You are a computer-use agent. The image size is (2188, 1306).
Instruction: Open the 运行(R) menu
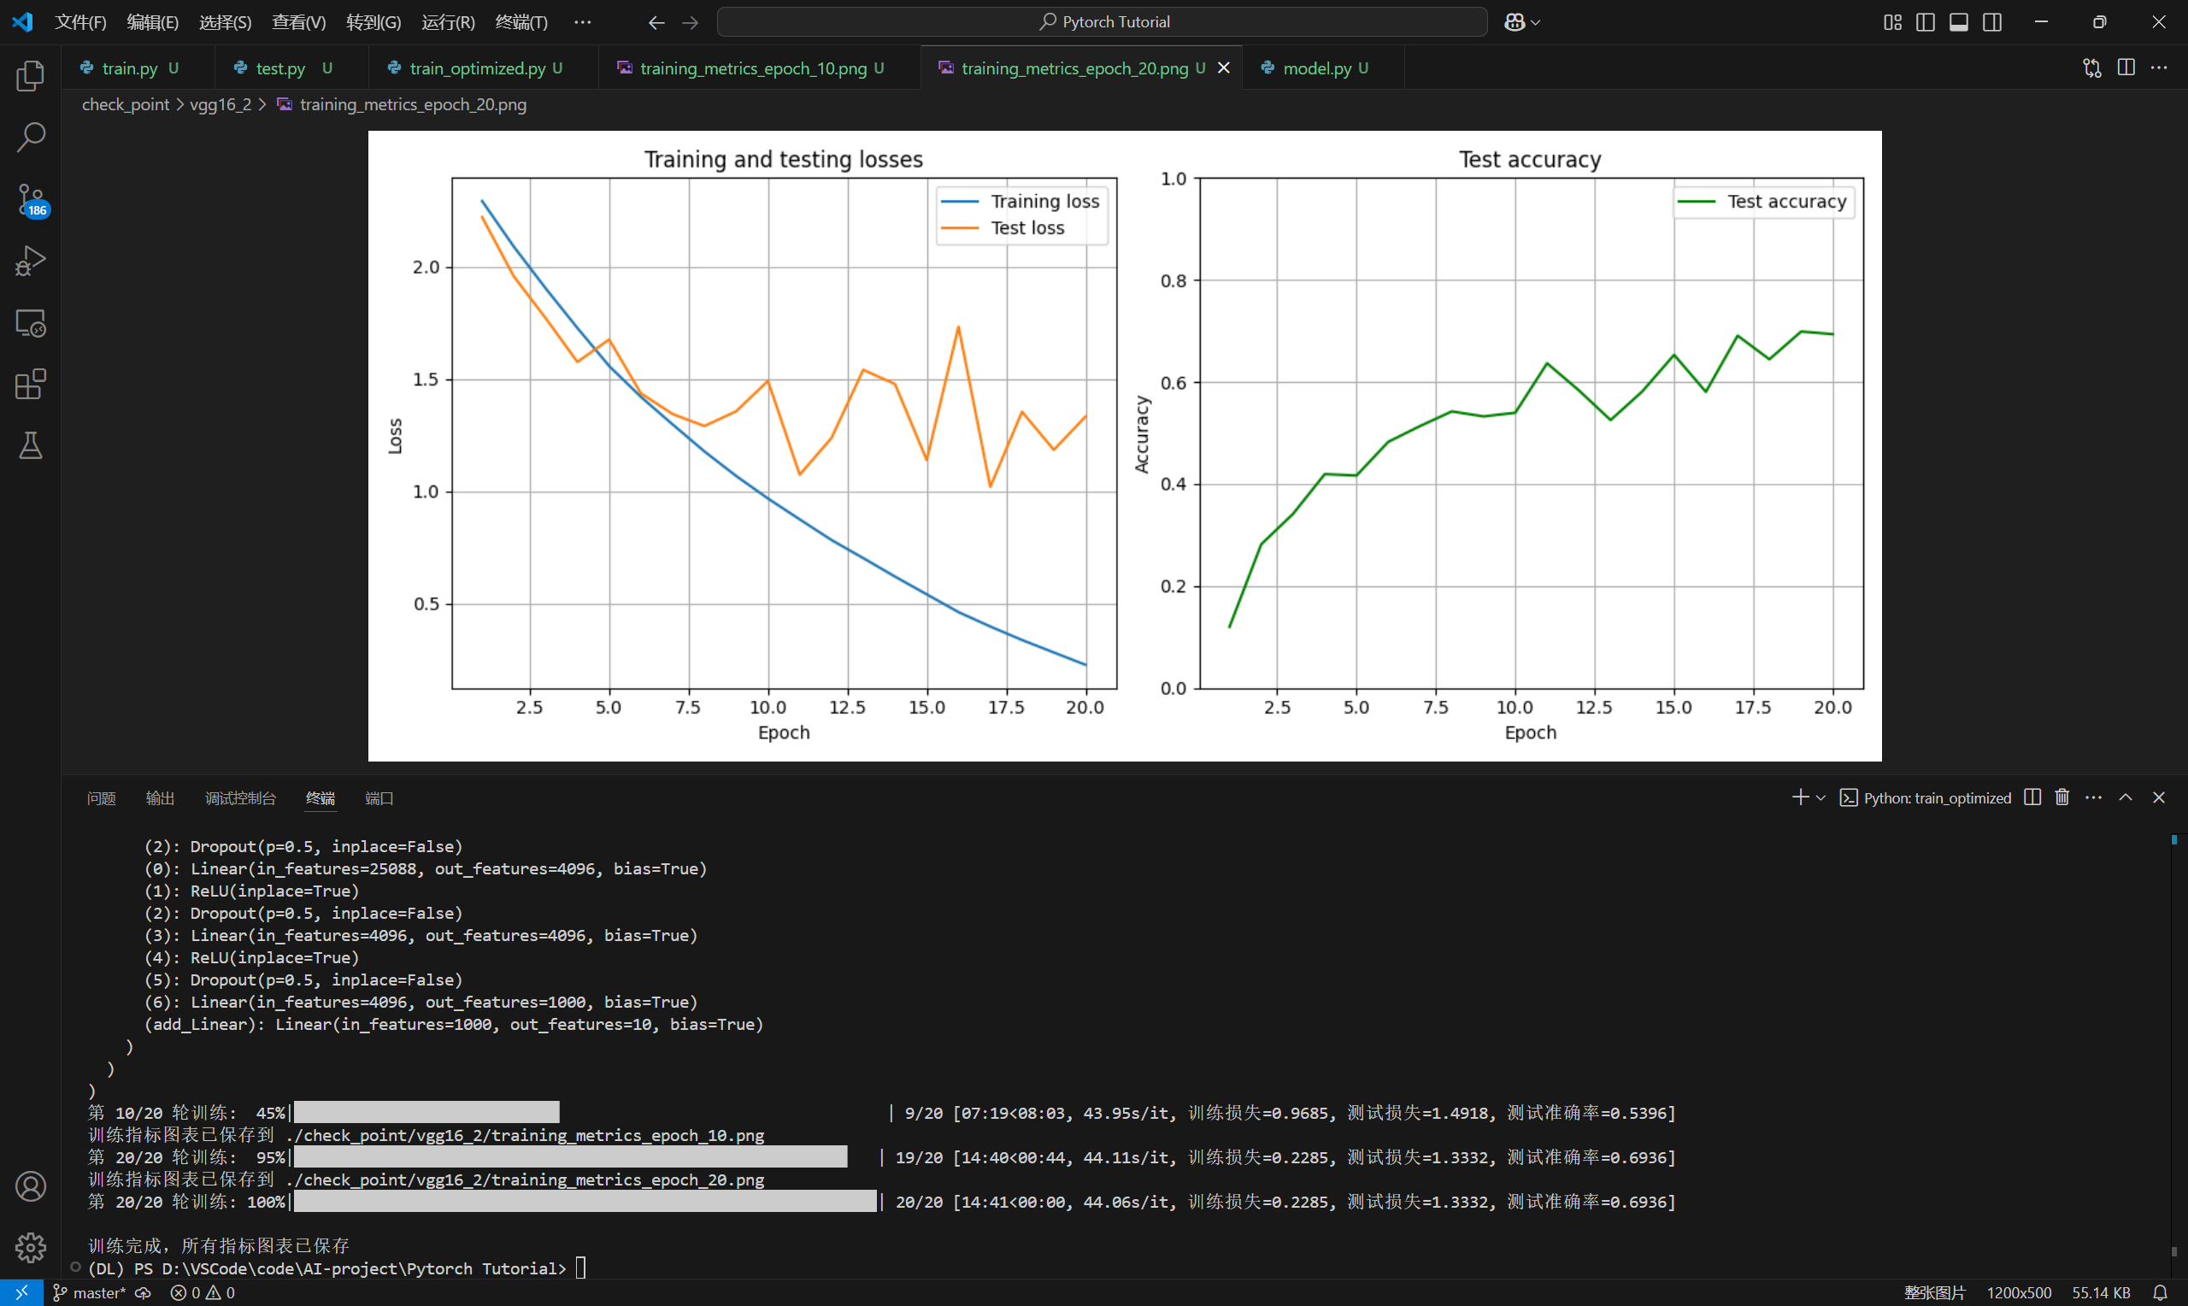(x=448, y=22)
